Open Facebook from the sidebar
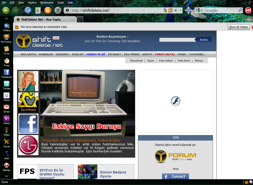 [x=7, y=74]
